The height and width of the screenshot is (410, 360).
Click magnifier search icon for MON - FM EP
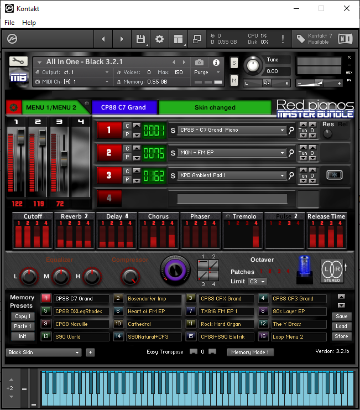coord(291,153)
